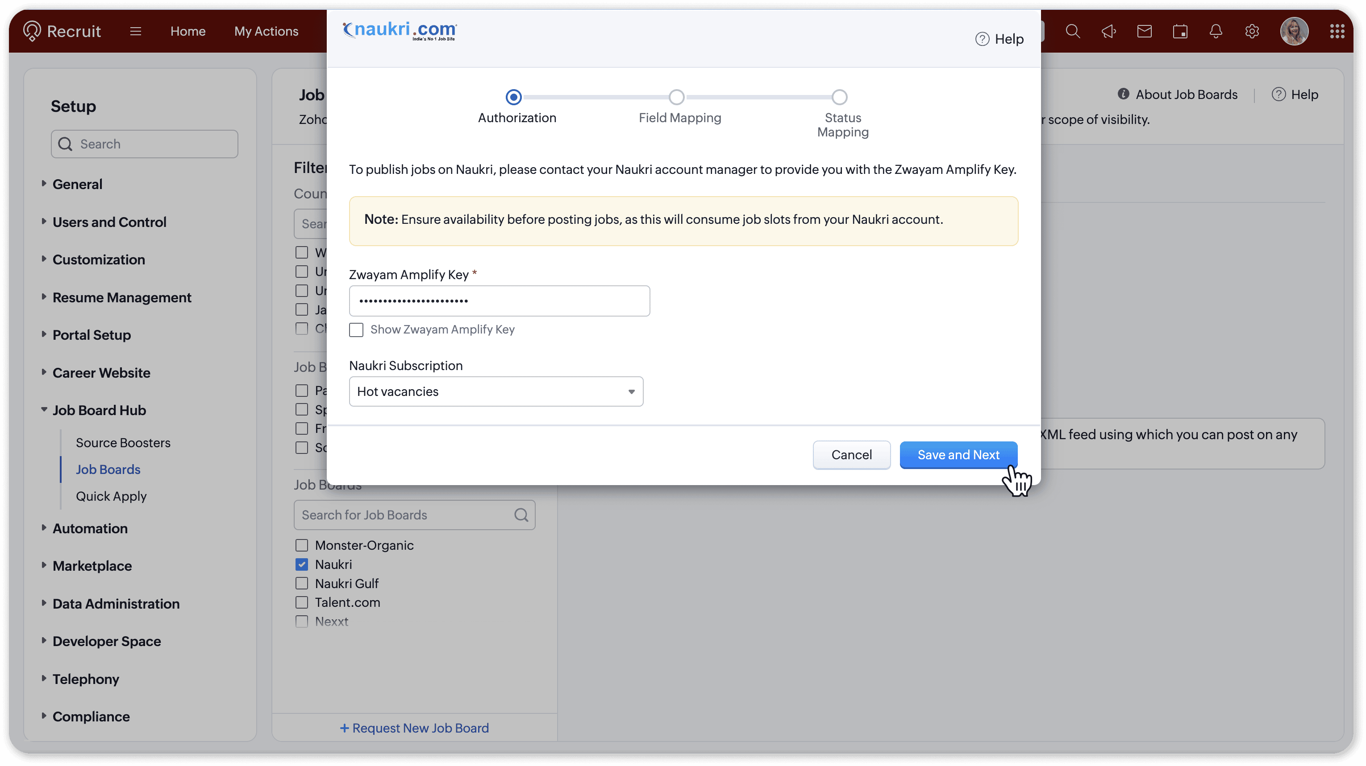Open the calendar icon in header

[x=1180, y=31]
